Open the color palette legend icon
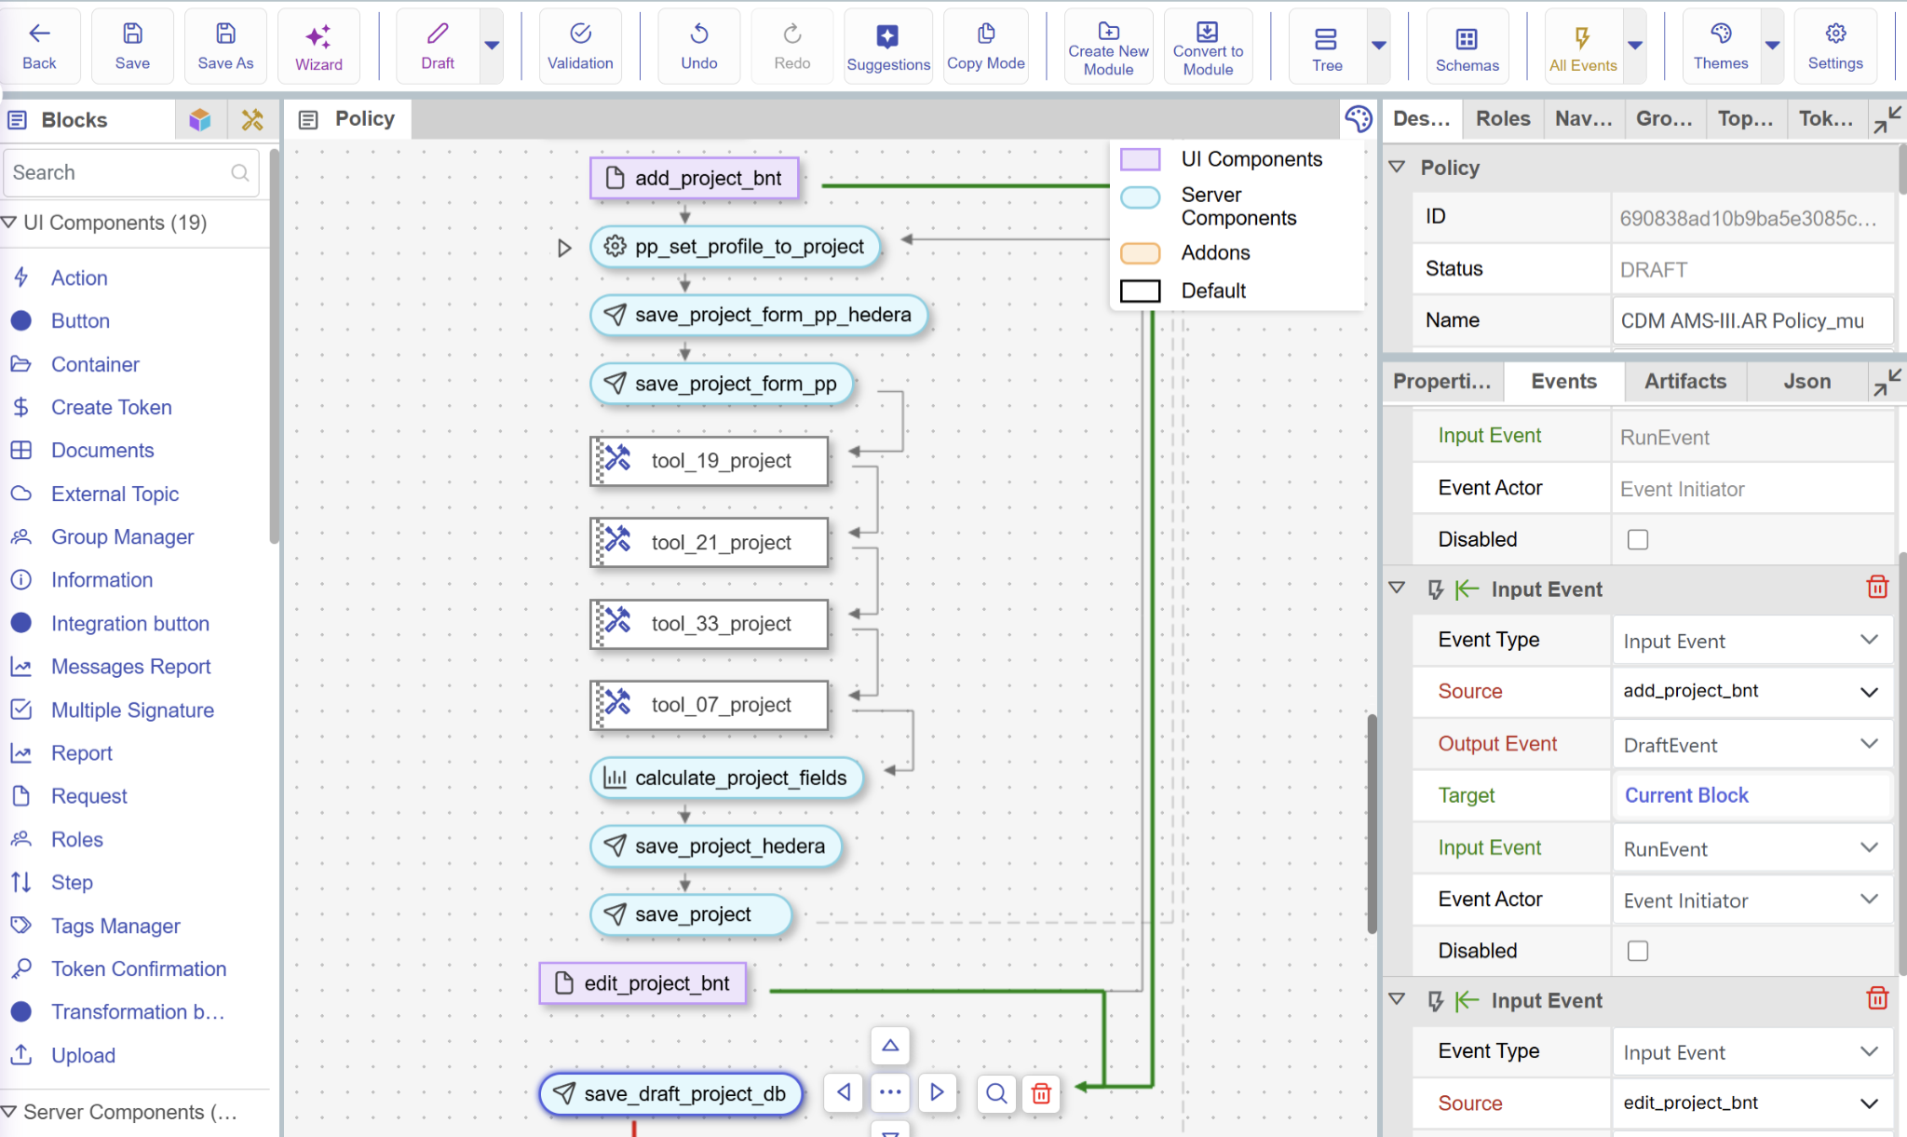The width and height of the screenshot is (1907, 1137). point(1358,119)
